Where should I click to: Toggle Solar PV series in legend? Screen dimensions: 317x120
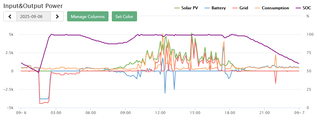[x=186, y=8]
